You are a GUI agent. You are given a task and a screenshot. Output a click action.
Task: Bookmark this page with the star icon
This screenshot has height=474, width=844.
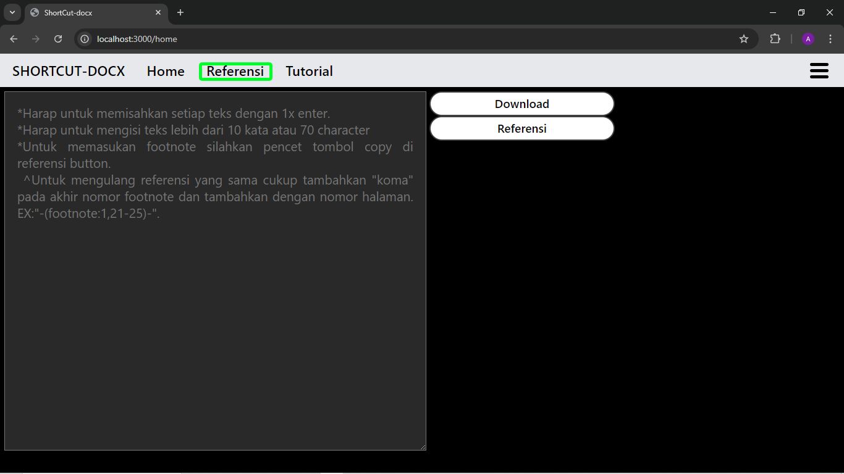744,39
